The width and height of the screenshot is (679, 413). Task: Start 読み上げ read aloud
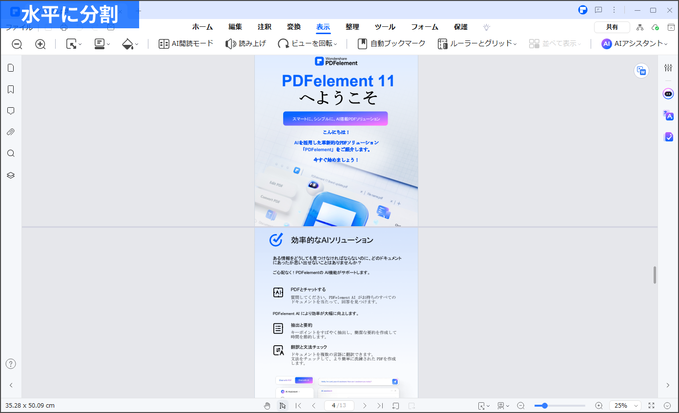coord(246,44)
